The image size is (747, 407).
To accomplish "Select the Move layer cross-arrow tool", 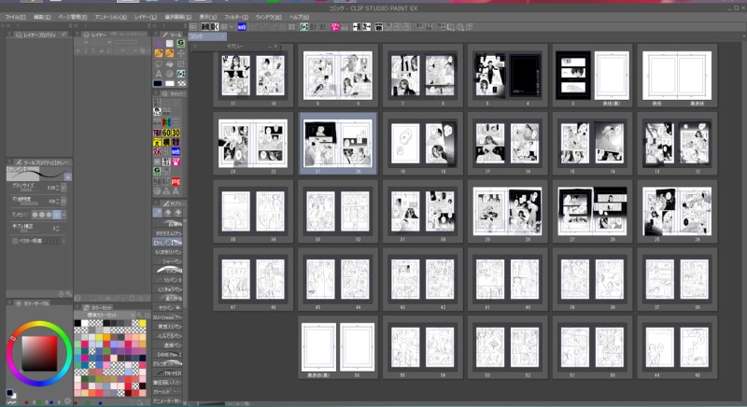I will [x=180, y=53].
